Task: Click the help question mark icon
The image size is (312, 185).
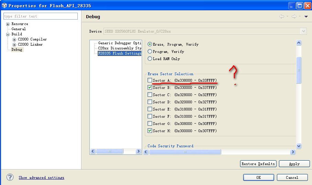Action: [x=10, y=177]
